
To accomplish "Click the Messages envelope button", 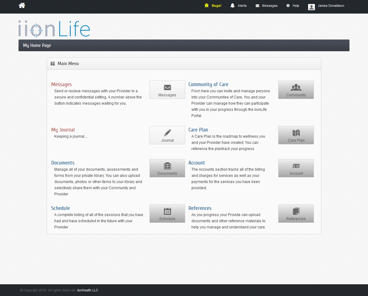I will (167, 90).
